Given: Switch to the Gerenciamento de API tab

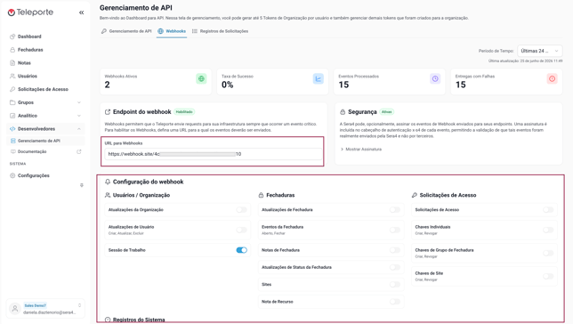Looking at the screenshot, I should (x=126, y=31).
